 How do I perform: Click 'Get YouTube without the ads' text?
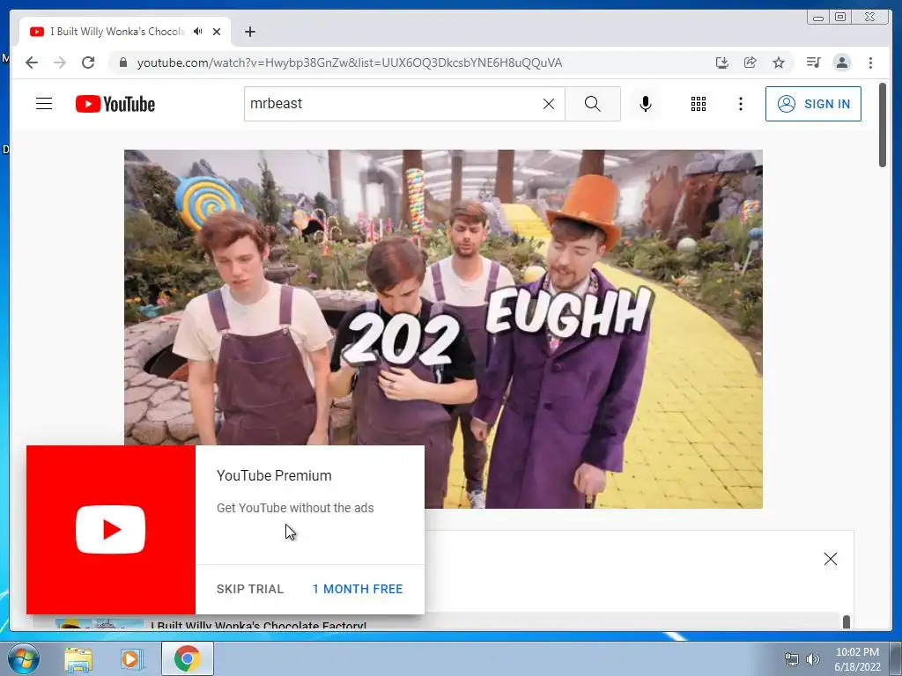click(295, 508)
